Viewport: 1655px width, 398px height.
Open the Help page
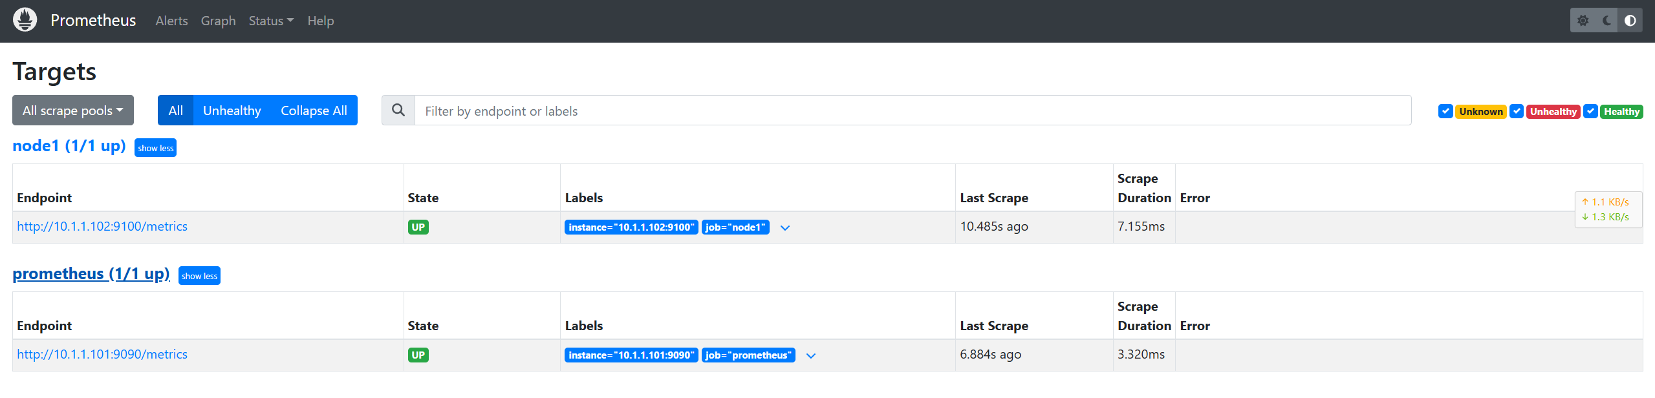point(321,21)
